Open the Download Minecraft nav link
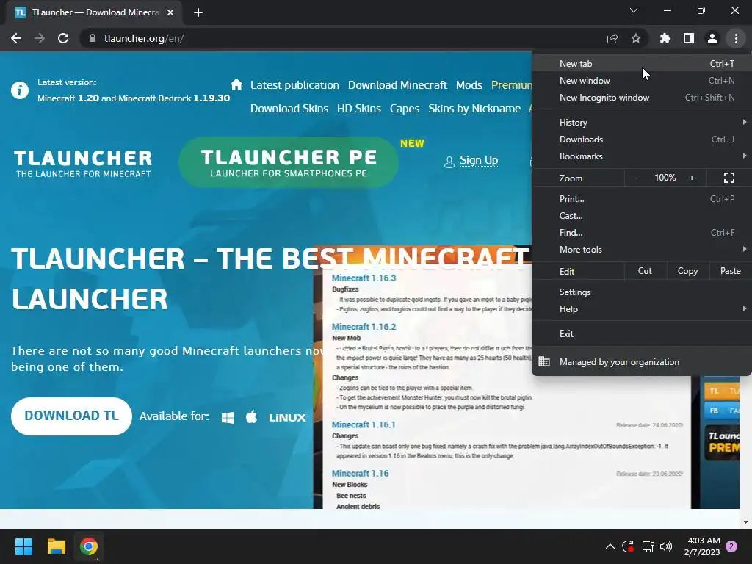The height and width of the screenshot is (564, 752). click(397, 85)
